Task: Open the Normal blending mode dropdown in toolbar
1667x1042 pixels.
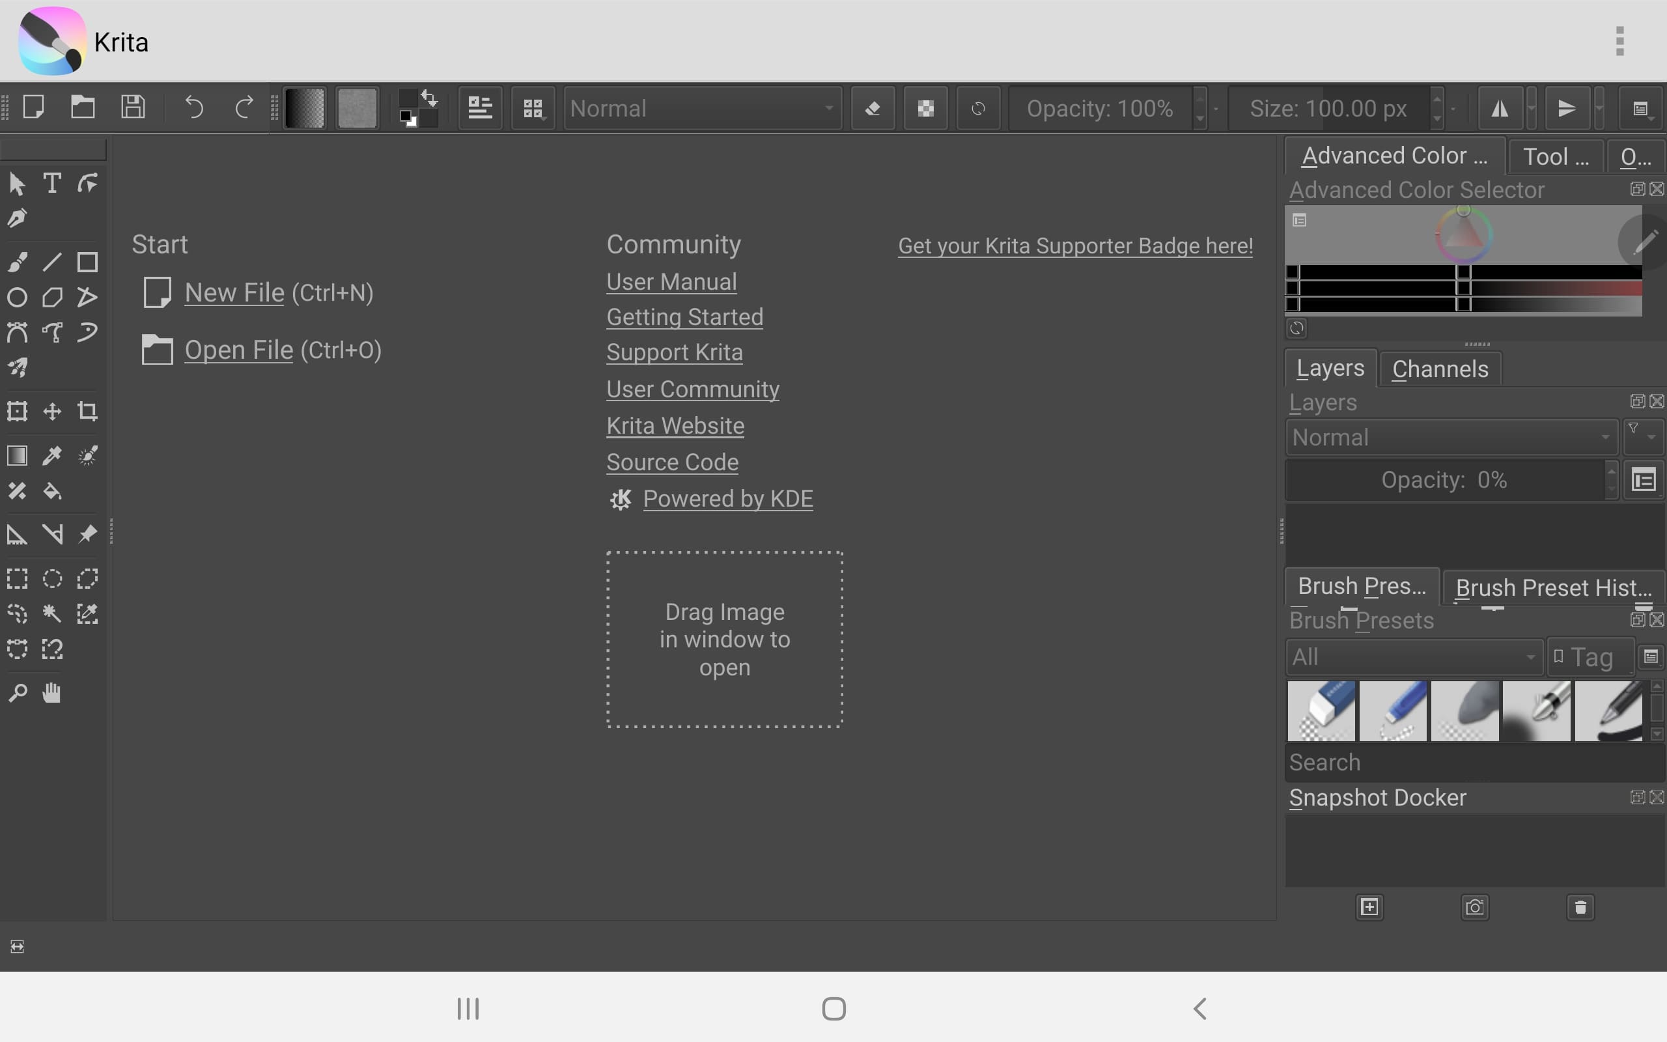Action: click(702, 108)
